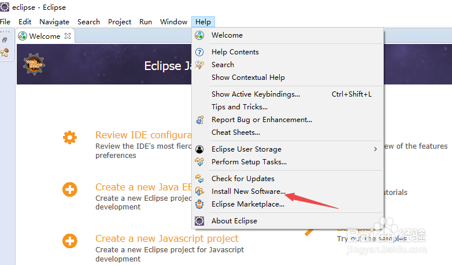This screenshot has height=265, width=452.
Task: Open the File menu
Action: click(x=5, y=22)
